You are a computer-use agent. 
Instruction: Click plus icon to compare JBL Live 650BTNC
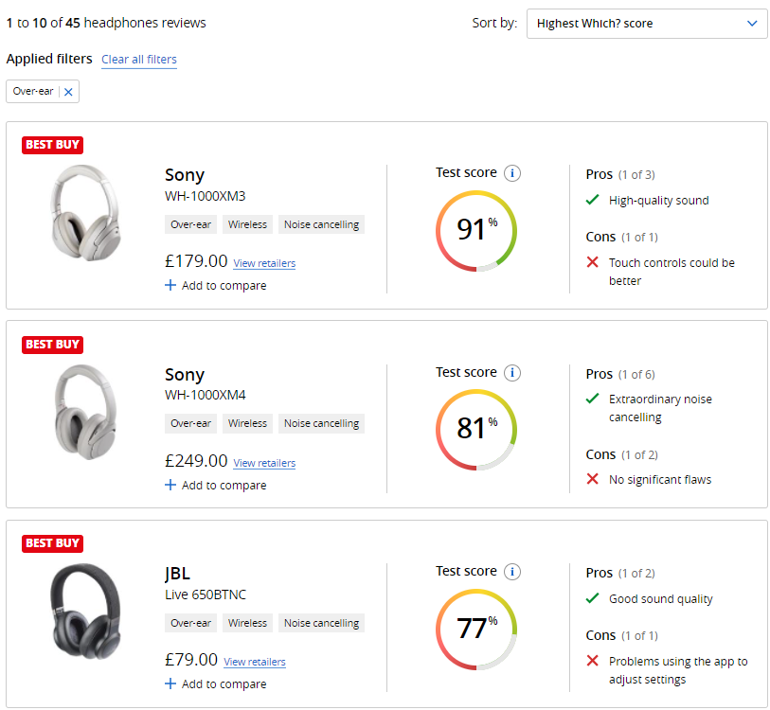pos(170,683)
